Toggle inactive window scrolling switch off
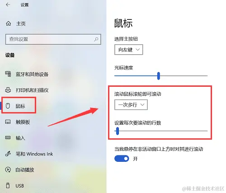226x193 pixels. point(122,159)
